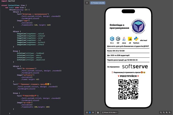The image size is (173, 115).
Task: Select the Preview (Line 64) tab
Action: point(98,3)
